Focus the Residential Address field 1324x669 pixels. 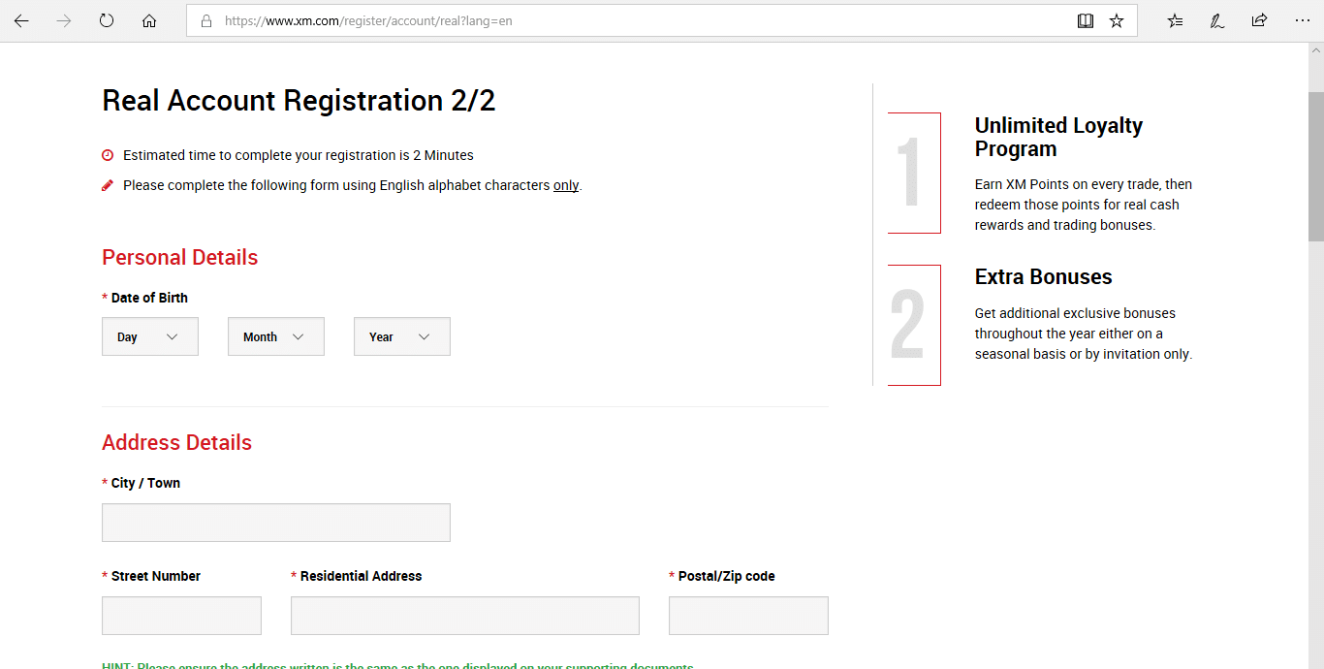[464, 615]
